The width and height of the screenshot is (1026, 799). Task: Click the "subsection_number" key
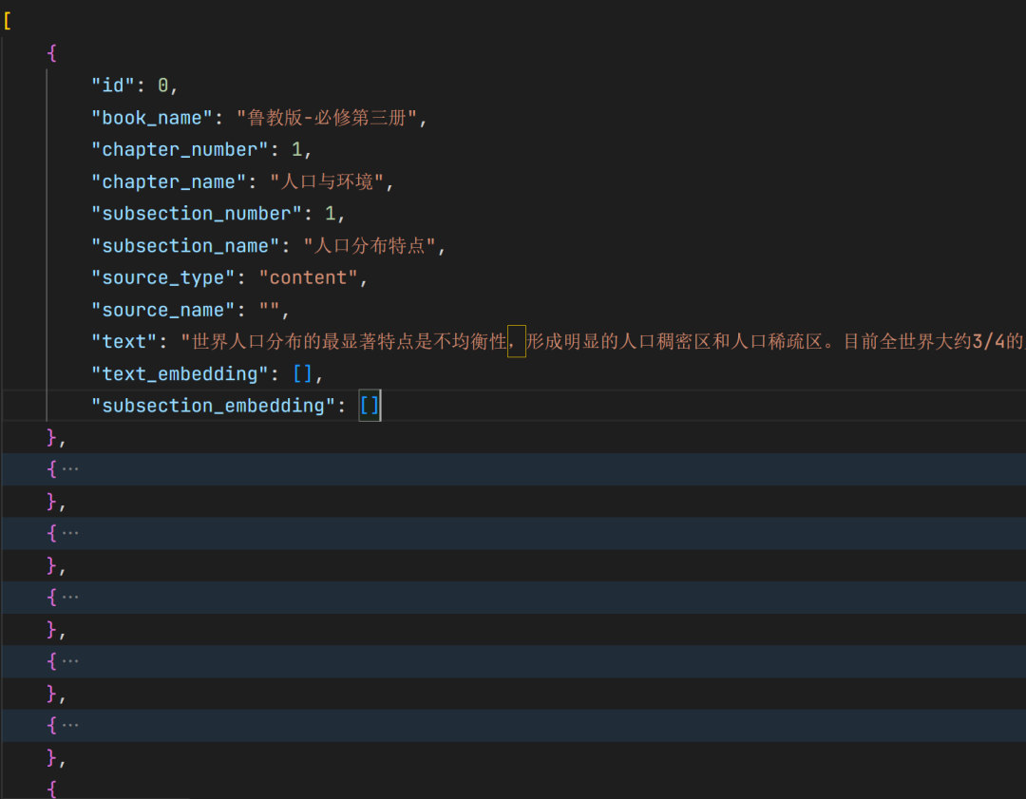197,214
